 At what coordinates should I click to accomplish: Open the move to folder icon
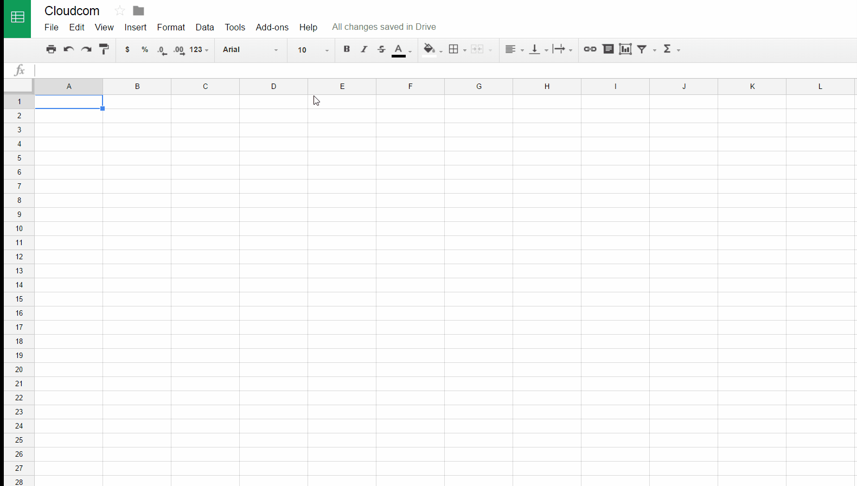tap(138, 11)
